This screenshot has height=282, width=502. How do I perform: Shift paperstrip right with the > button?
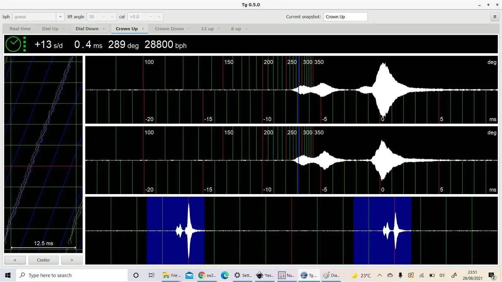pyautogui.click(x=72, y=260)
